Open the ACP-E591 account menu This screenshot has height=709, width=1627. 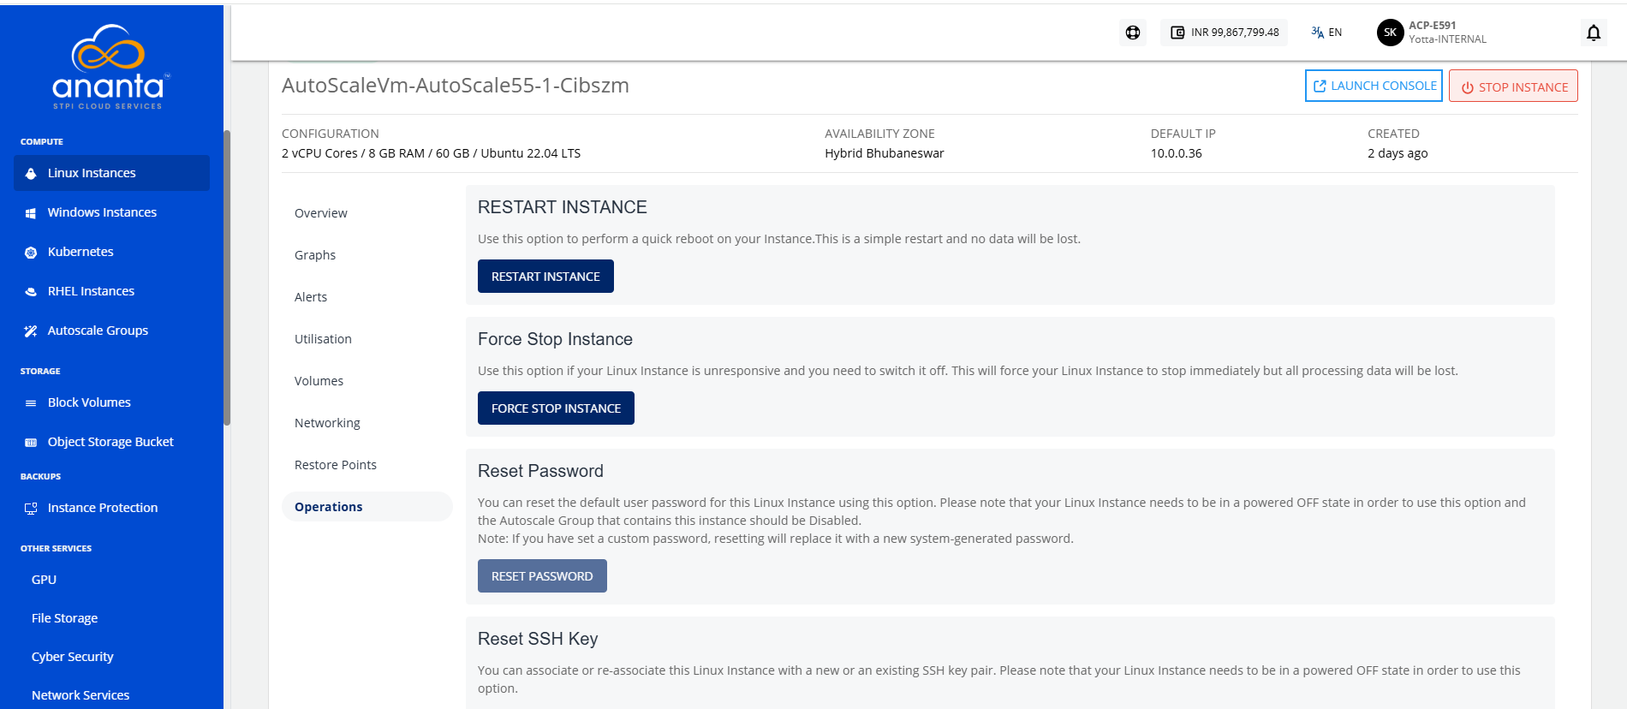point(1447,33)
